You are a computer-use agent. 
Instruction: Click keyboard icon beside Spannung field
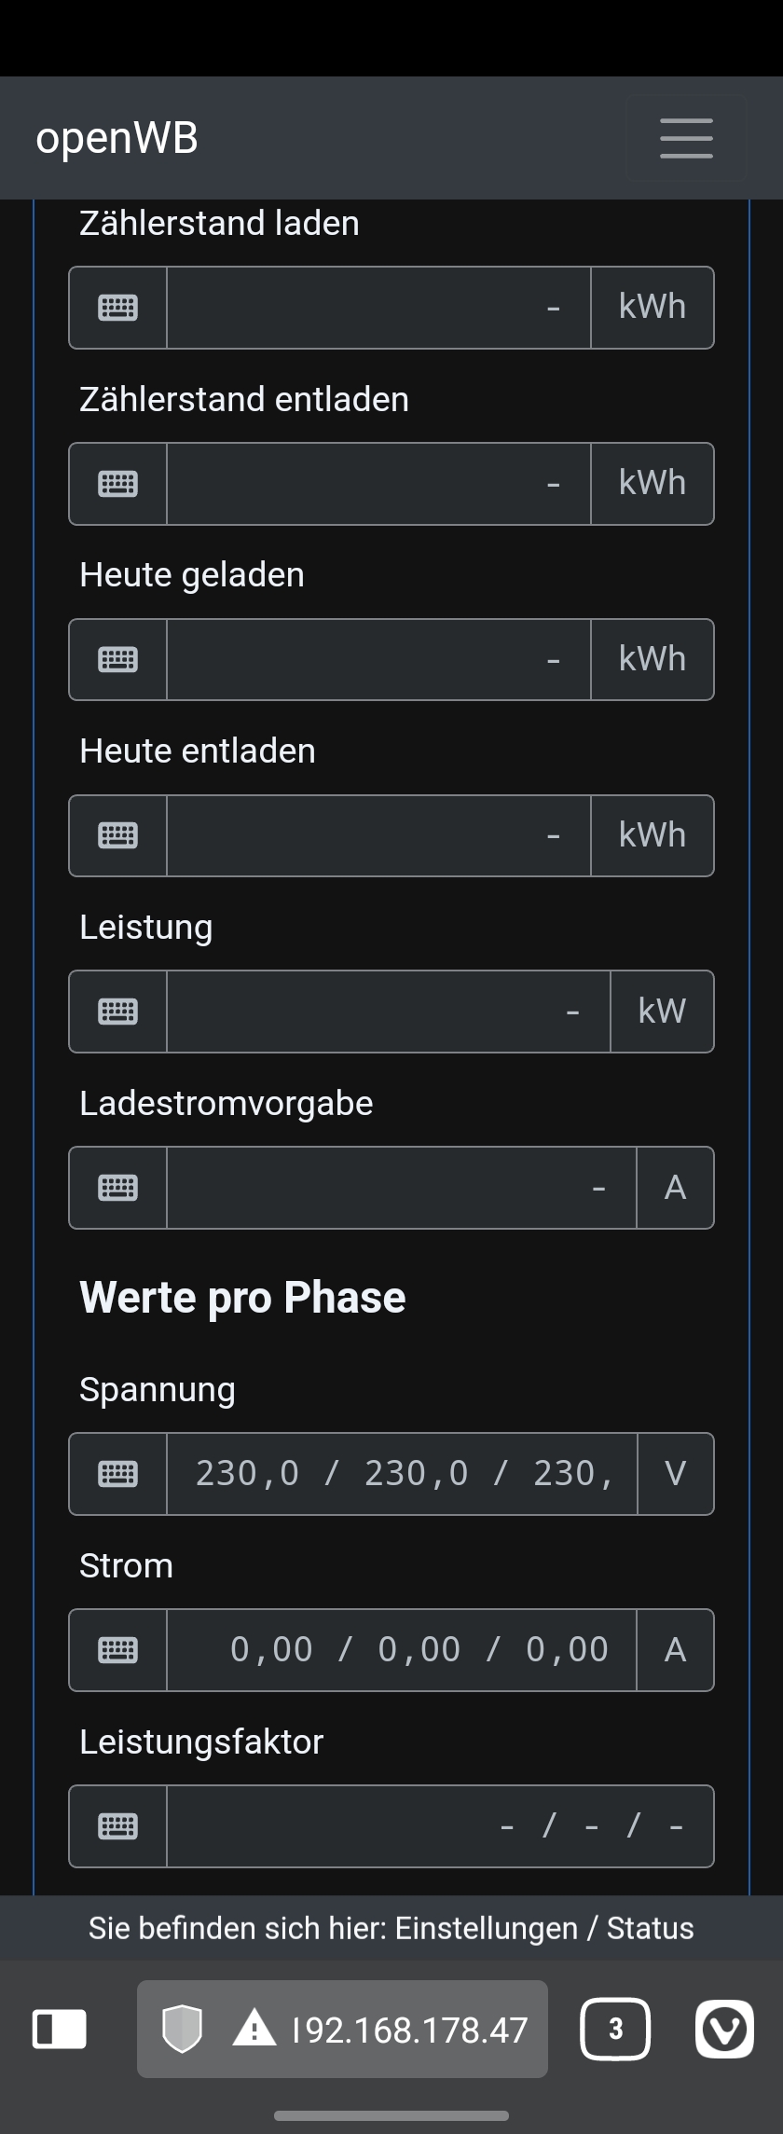pos(118,1474)
